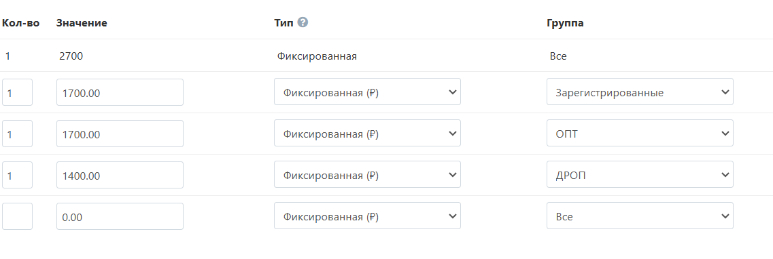Click the 1700.00 value field in ОПТ row

point(120,134)
